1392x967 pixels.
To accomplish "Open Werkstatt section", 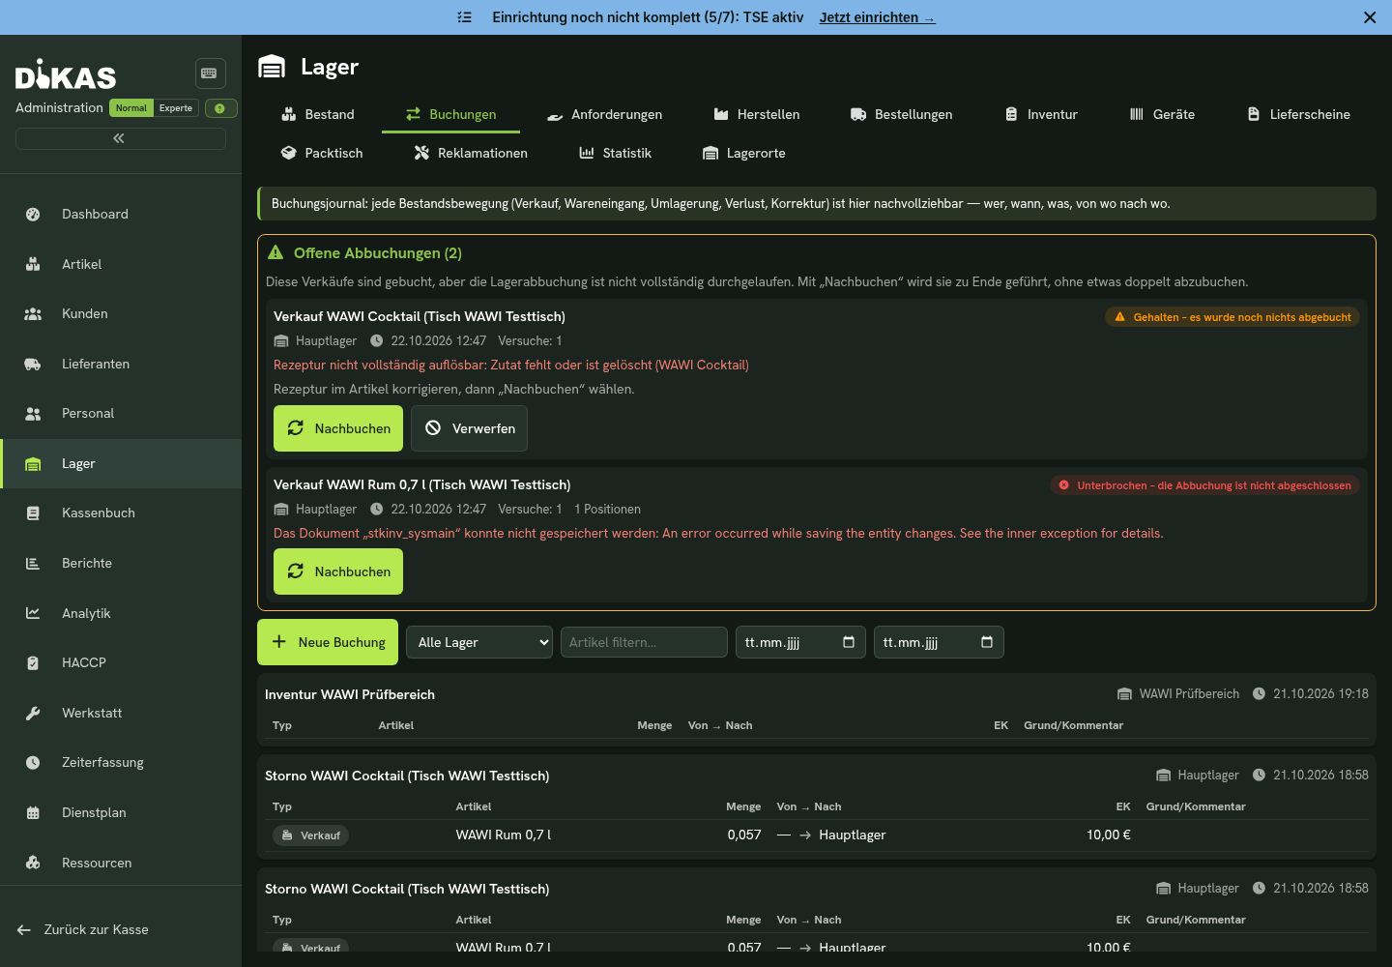I will pos(121,714).
